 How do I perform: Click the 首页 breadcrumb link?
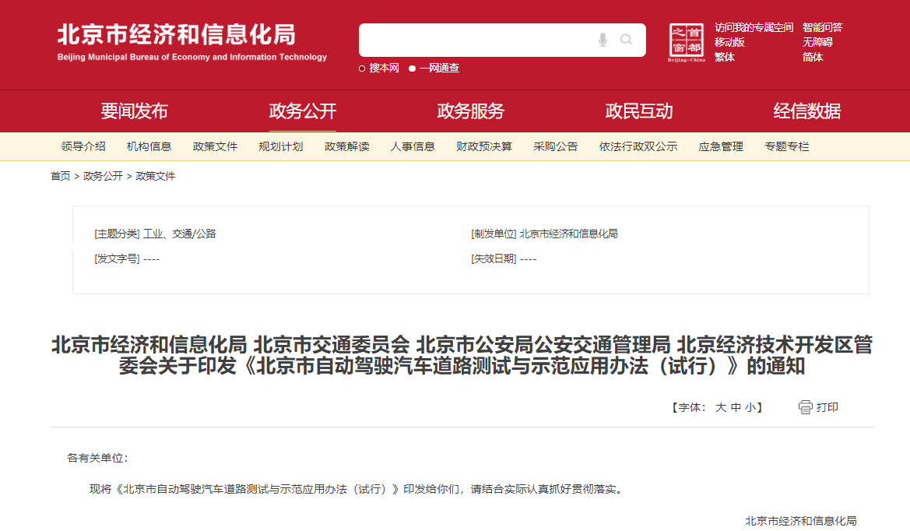tap(61, 176)
